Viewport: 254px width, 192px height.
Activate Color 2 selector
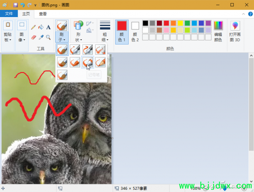click(135, 32)
